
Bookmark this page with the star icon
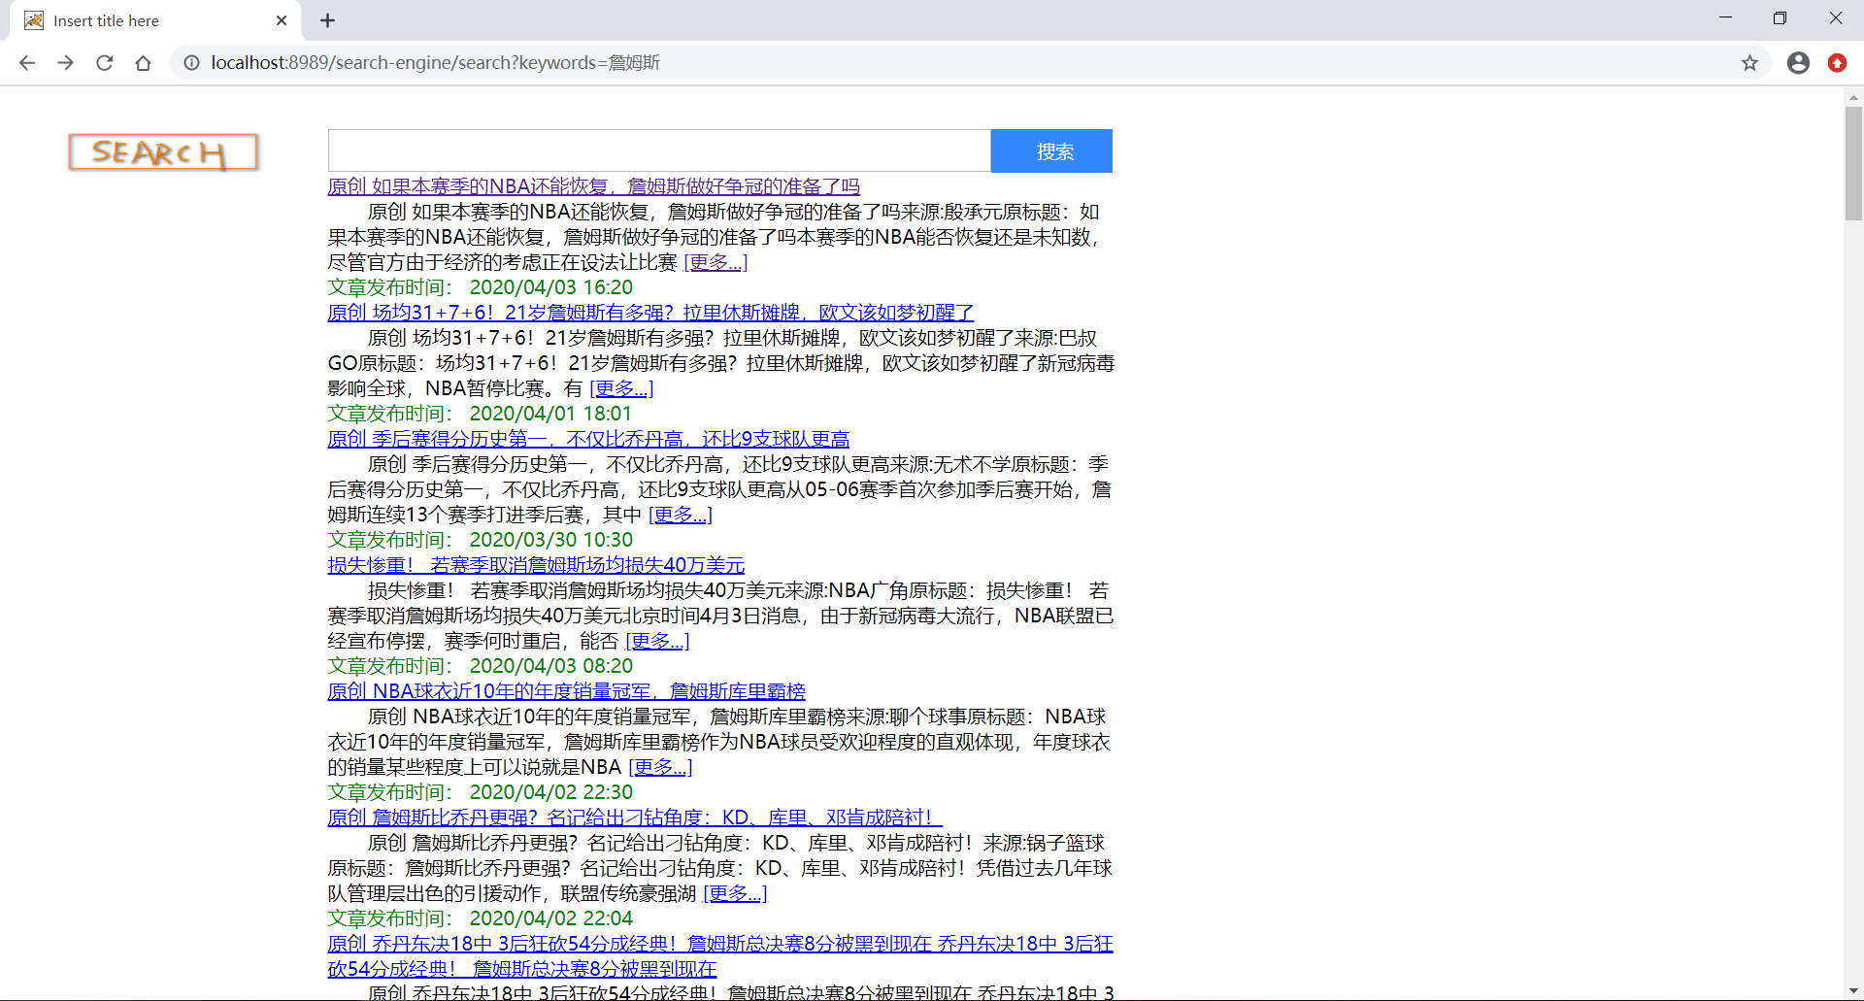[1749, 63]
